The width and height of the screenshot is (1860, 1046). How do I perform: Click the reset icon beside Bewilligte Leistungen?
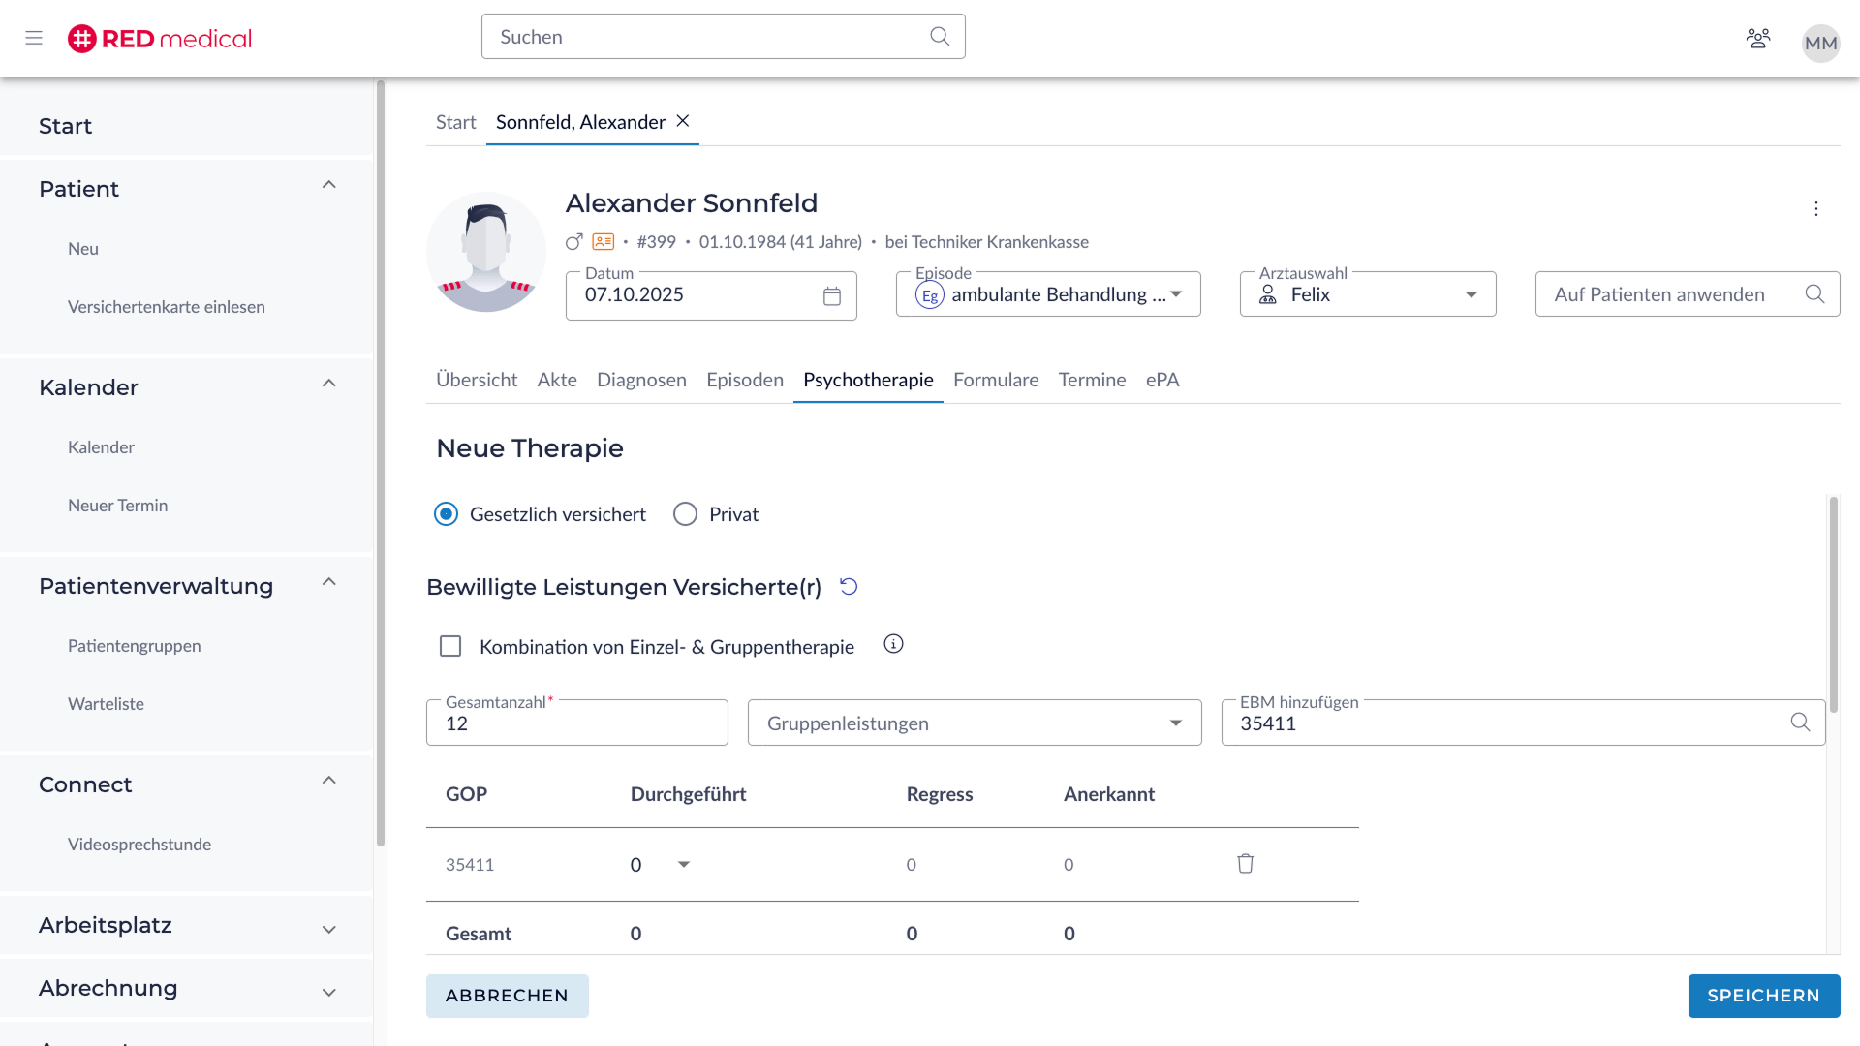(849, 587)
